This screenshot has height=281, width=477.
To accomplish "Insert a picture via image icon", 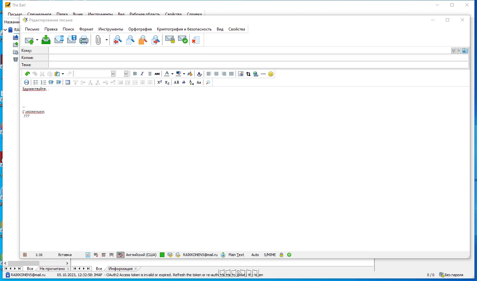I will point(241,74).
